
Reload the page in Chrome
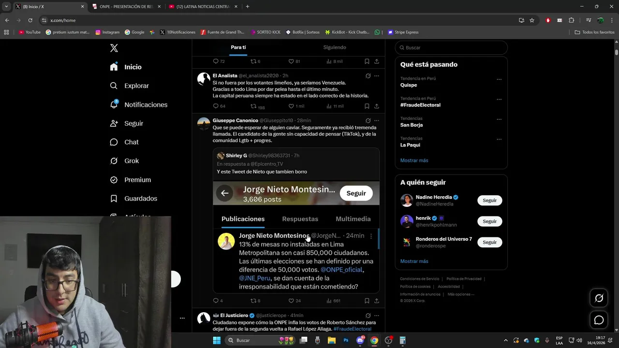click(30, 20)
